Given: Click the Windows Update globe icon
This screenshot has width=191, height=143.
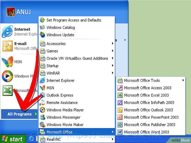Looking at the screenshot, I should click(x=43, y=35).
